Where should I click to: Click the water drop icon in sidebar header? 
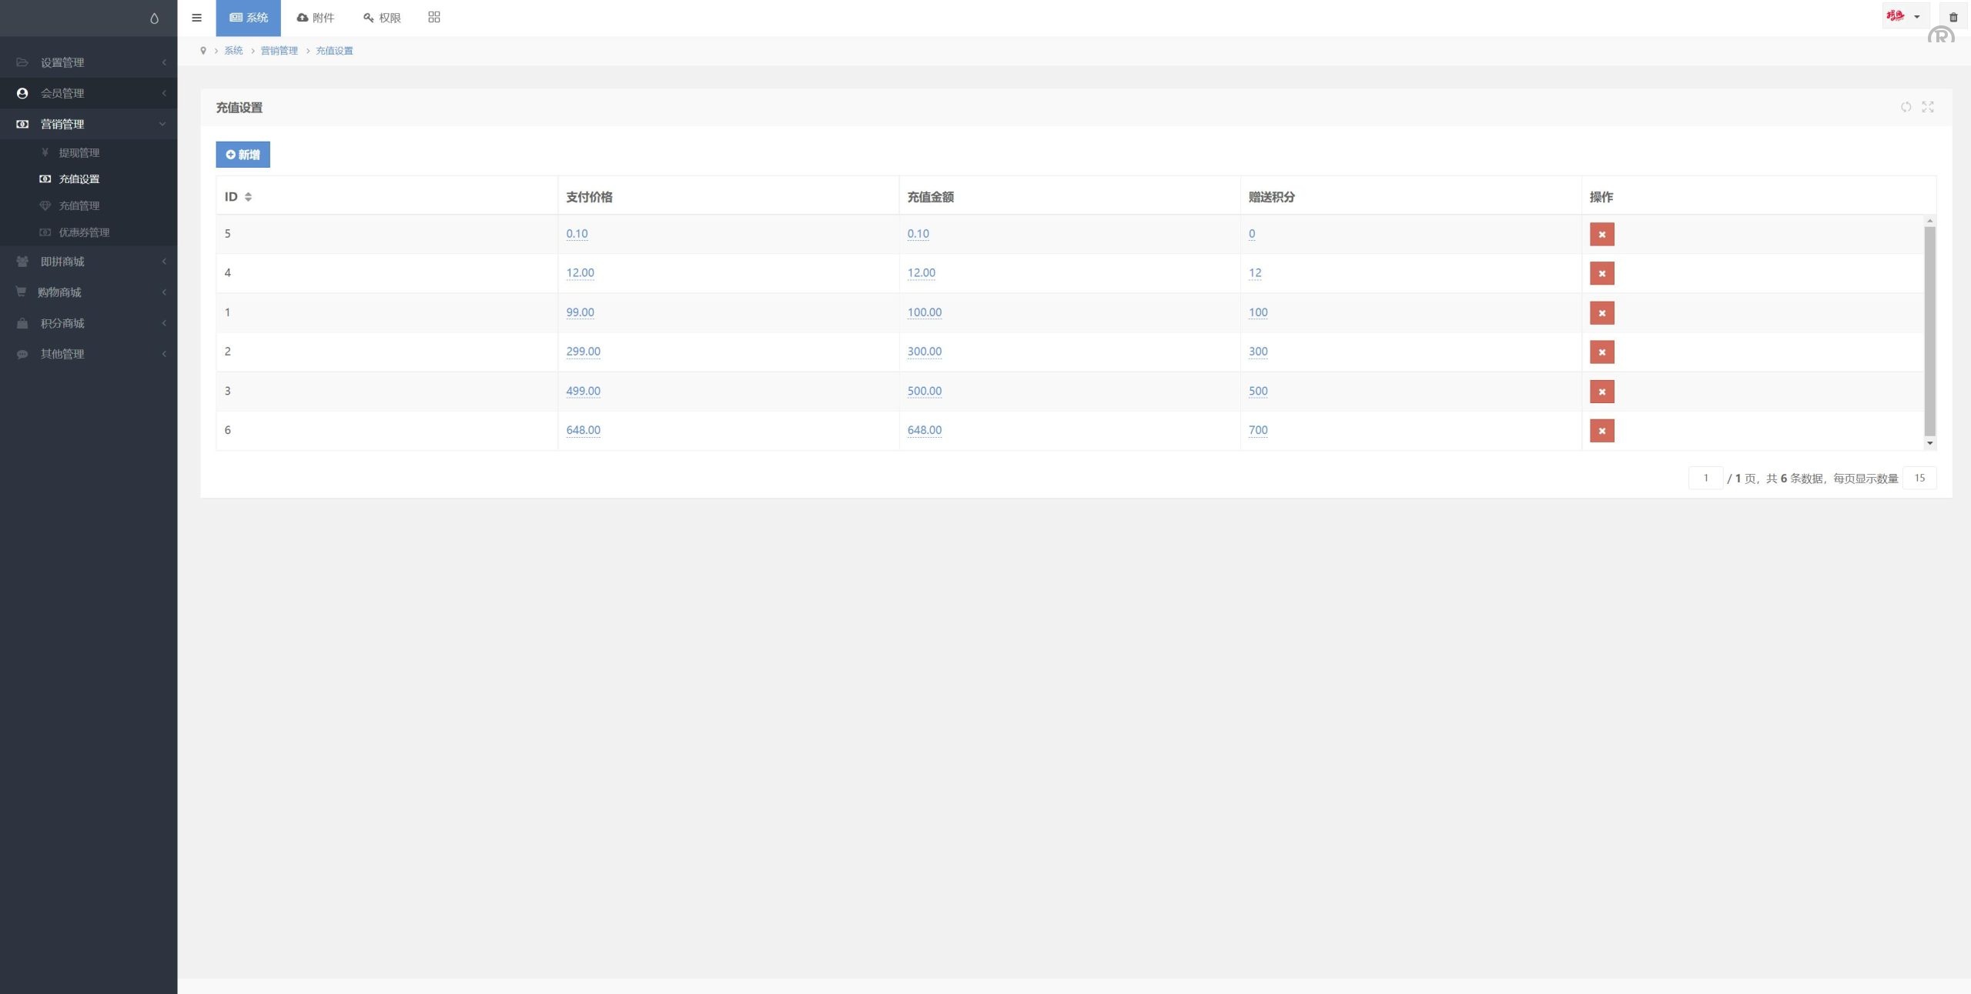[x=154, y=18]
